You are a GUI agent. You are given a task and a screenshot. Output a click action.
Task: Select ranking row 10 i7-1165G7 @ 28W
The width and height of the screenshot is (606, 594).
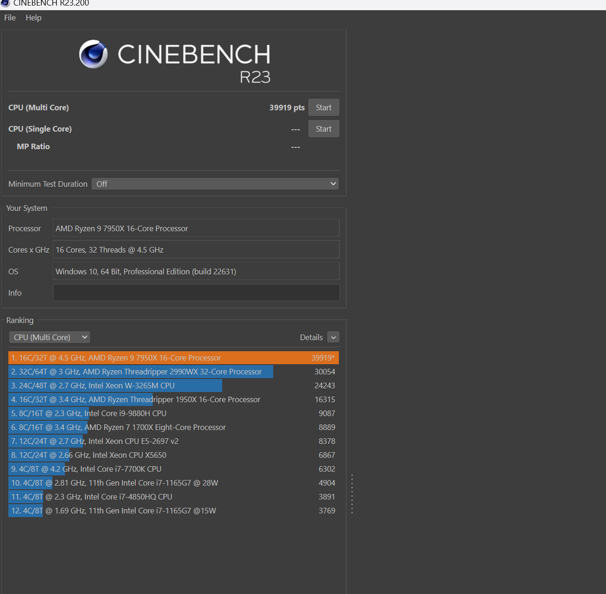click(173, 483)
